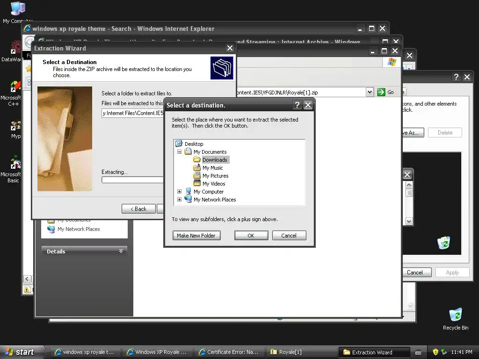Click the help question mark in destination dialog

297,105
